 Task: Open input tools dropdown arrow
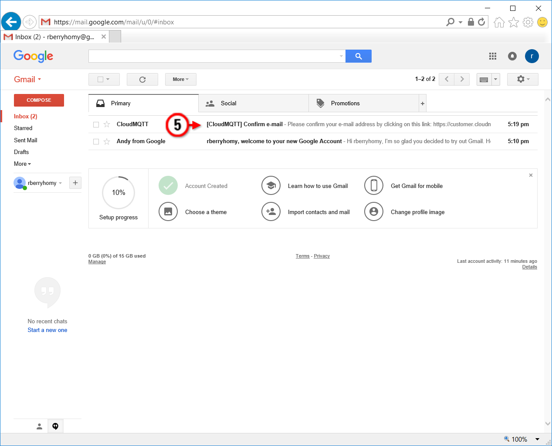[495, 79]
